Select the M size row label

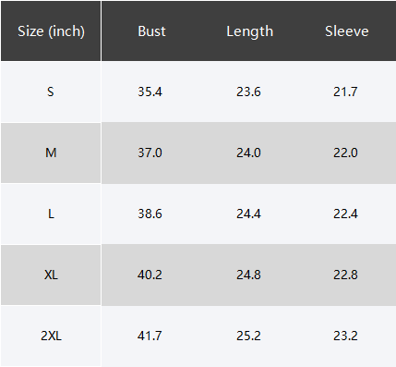click(51, 153)
